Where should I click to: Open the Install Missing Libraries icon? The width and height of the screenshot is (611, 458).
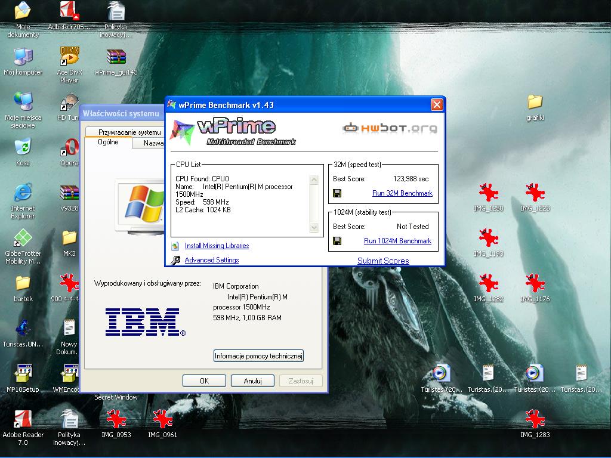175,246
